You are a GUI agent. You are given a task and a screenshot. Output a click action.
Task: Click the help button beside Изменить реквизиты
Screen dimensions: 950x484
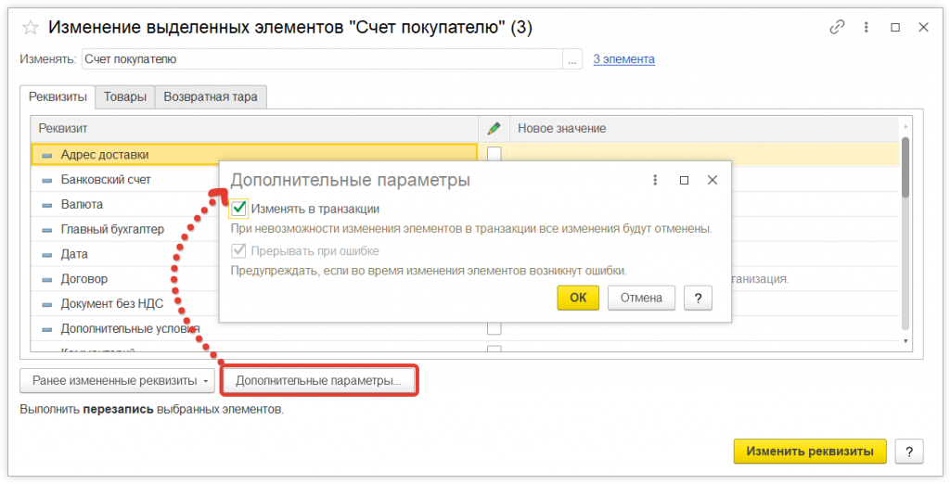(909, 452)
